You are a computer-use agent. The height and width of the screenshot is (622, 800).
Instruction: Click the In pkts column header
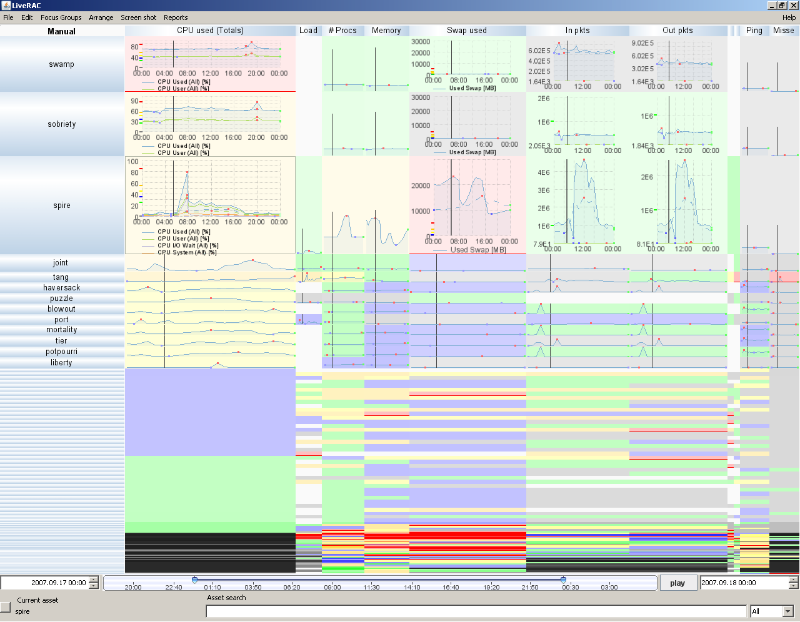577,30
